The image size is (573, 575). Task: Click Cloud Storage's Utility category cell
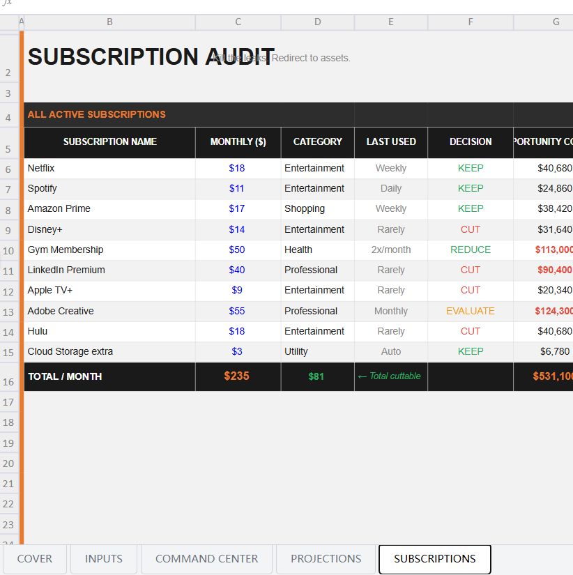318,351
